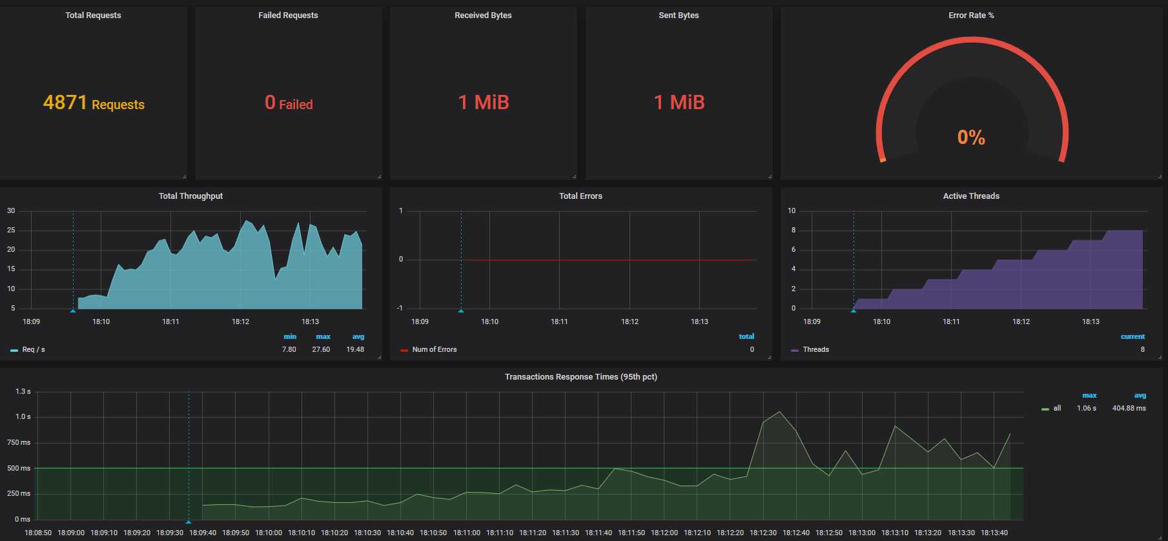Click the 404.88 ms avg value in the legend

(x=1129, y=409)
